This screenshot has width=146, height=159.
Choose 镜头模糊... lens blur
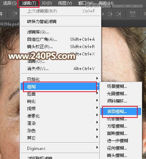(x=121, y=156)
